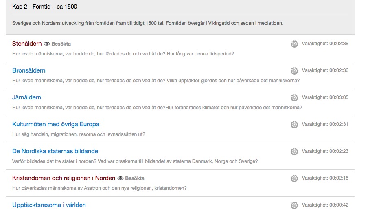Open the Järnåldern lesson link

(26, 97)
